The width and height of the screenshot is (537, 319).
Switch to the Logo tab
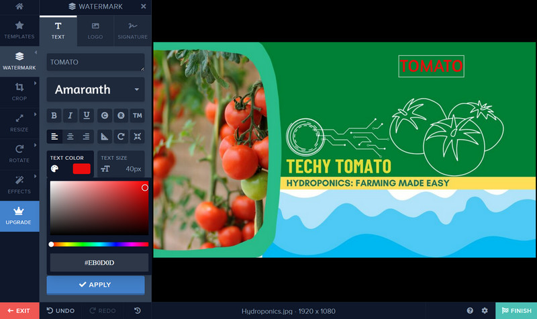tap(95, 30)
